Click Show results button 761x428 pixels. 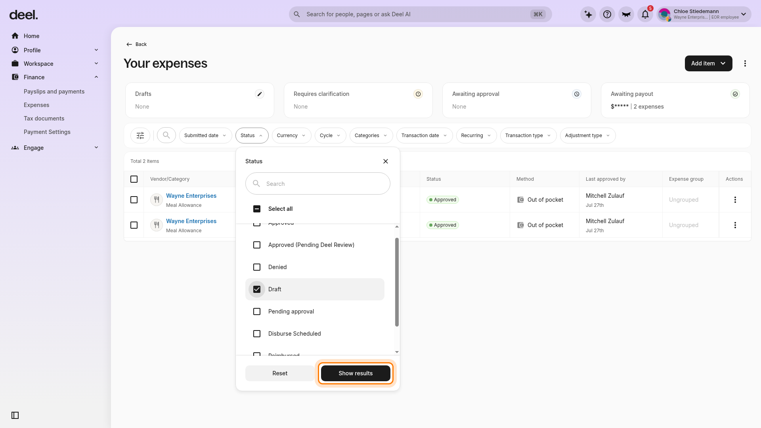coord(356,373)
